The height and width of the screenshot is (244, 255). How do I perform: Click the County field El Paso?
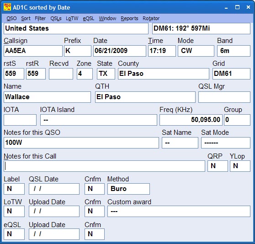tap(164, 74)
